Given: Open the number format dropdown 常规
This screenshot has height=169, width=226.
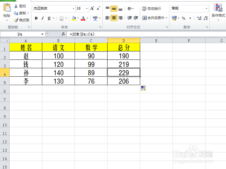Looking at the screenshot, I should (x=207, y=8).
